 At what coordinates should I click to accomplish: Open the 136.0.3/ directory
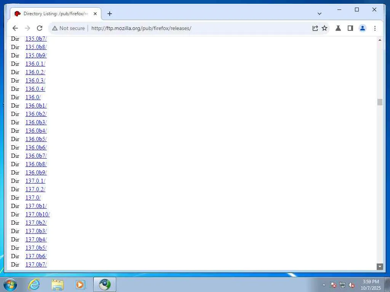[35, 81]
